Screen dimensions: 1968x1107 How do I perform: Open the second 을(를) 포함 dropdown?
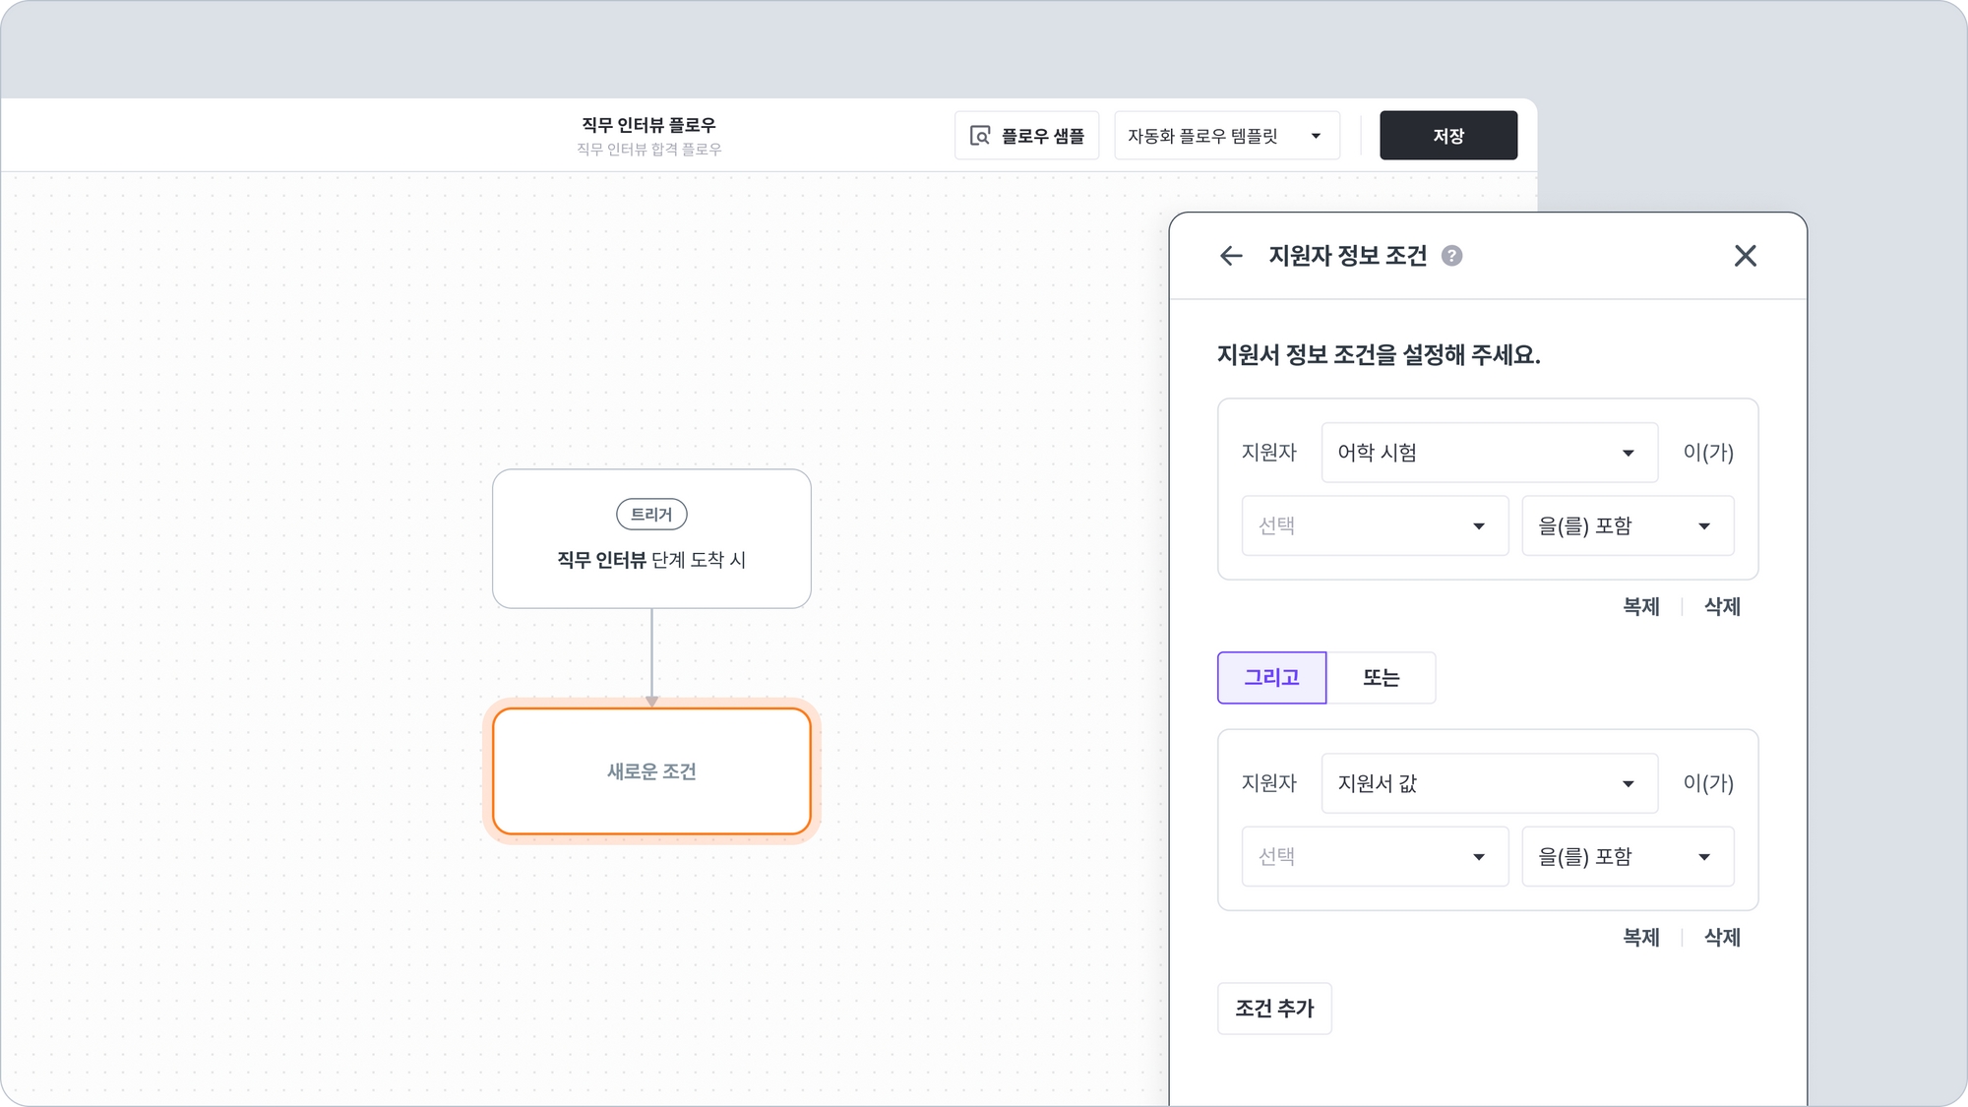point(1627,857)
